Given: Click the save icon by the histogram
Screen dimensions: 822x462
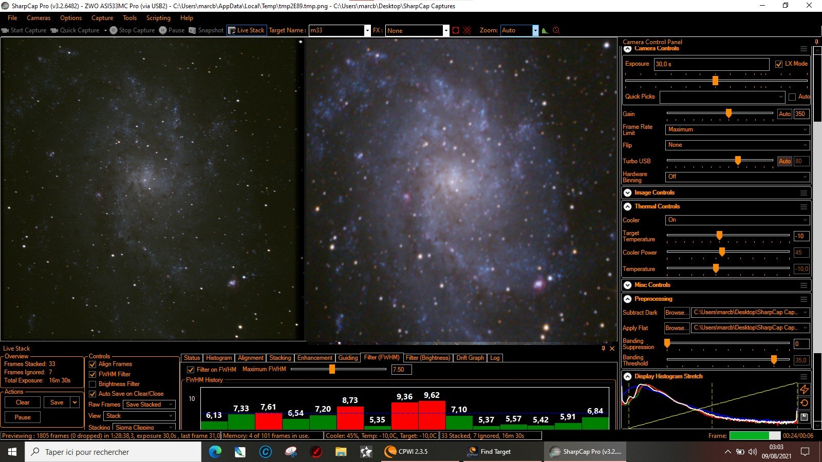Looking at the screenshot, I should (805, 417).
